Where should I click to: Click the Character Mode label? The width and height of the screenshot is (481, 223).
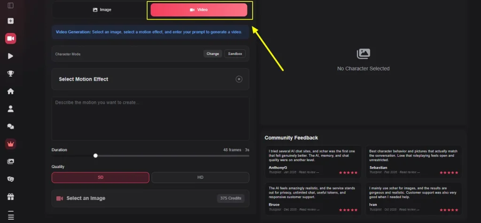(x=68, y=54)
